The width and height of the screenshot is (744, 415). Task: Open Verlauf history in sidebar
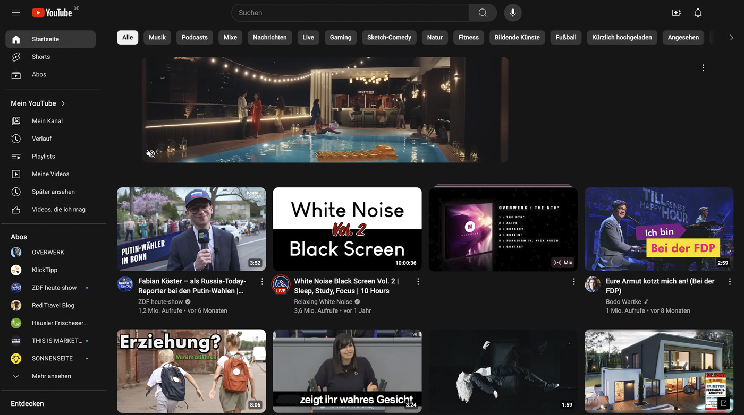click(41, 139)
